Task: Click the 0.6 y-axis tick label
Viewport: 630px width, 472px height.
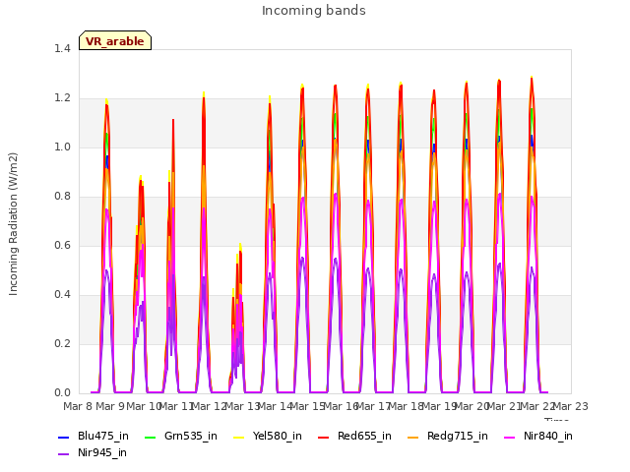Action: click(x=62, y=245)
